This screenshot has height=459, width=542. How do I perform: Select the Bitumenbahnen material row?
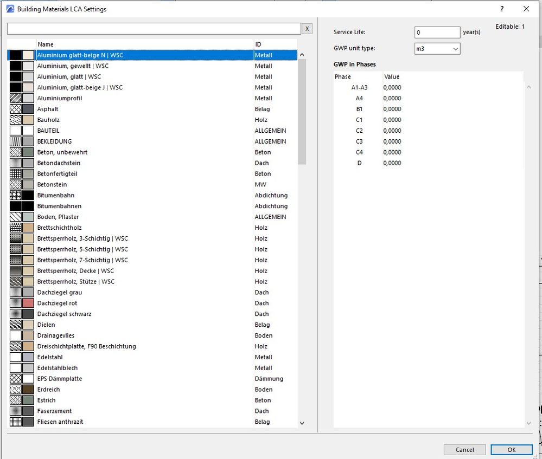152,206
